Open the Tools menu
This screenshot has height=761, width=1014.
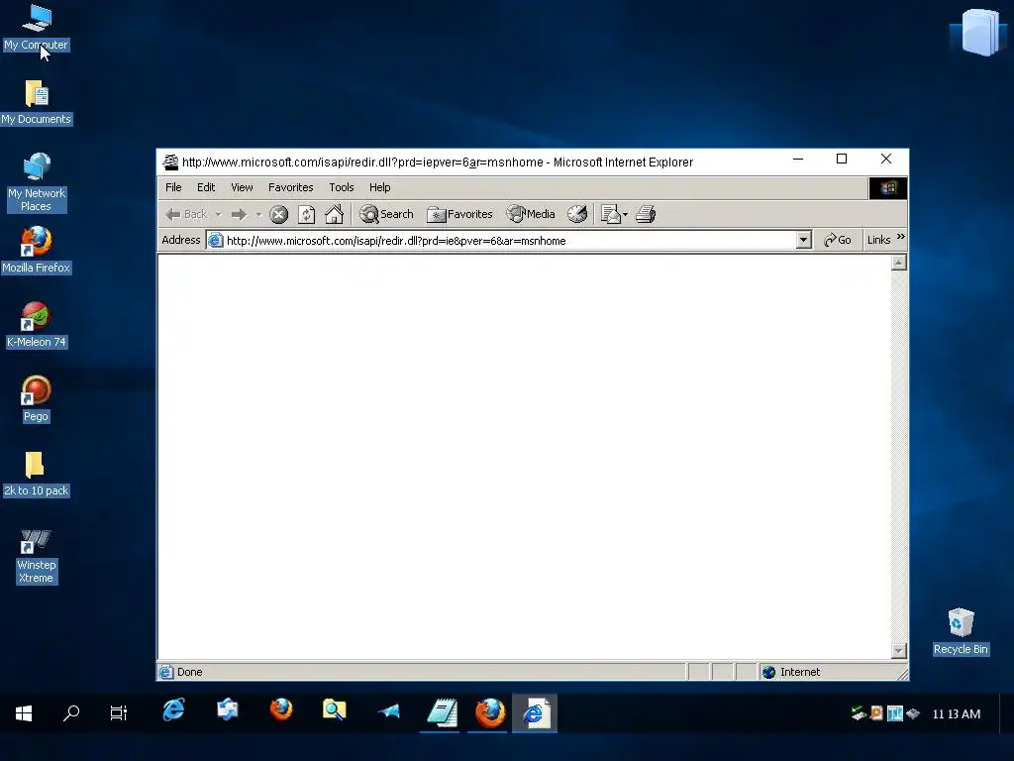tap(342, 187)
